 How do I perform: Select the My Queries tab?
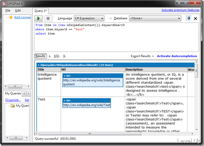[13, 93]
